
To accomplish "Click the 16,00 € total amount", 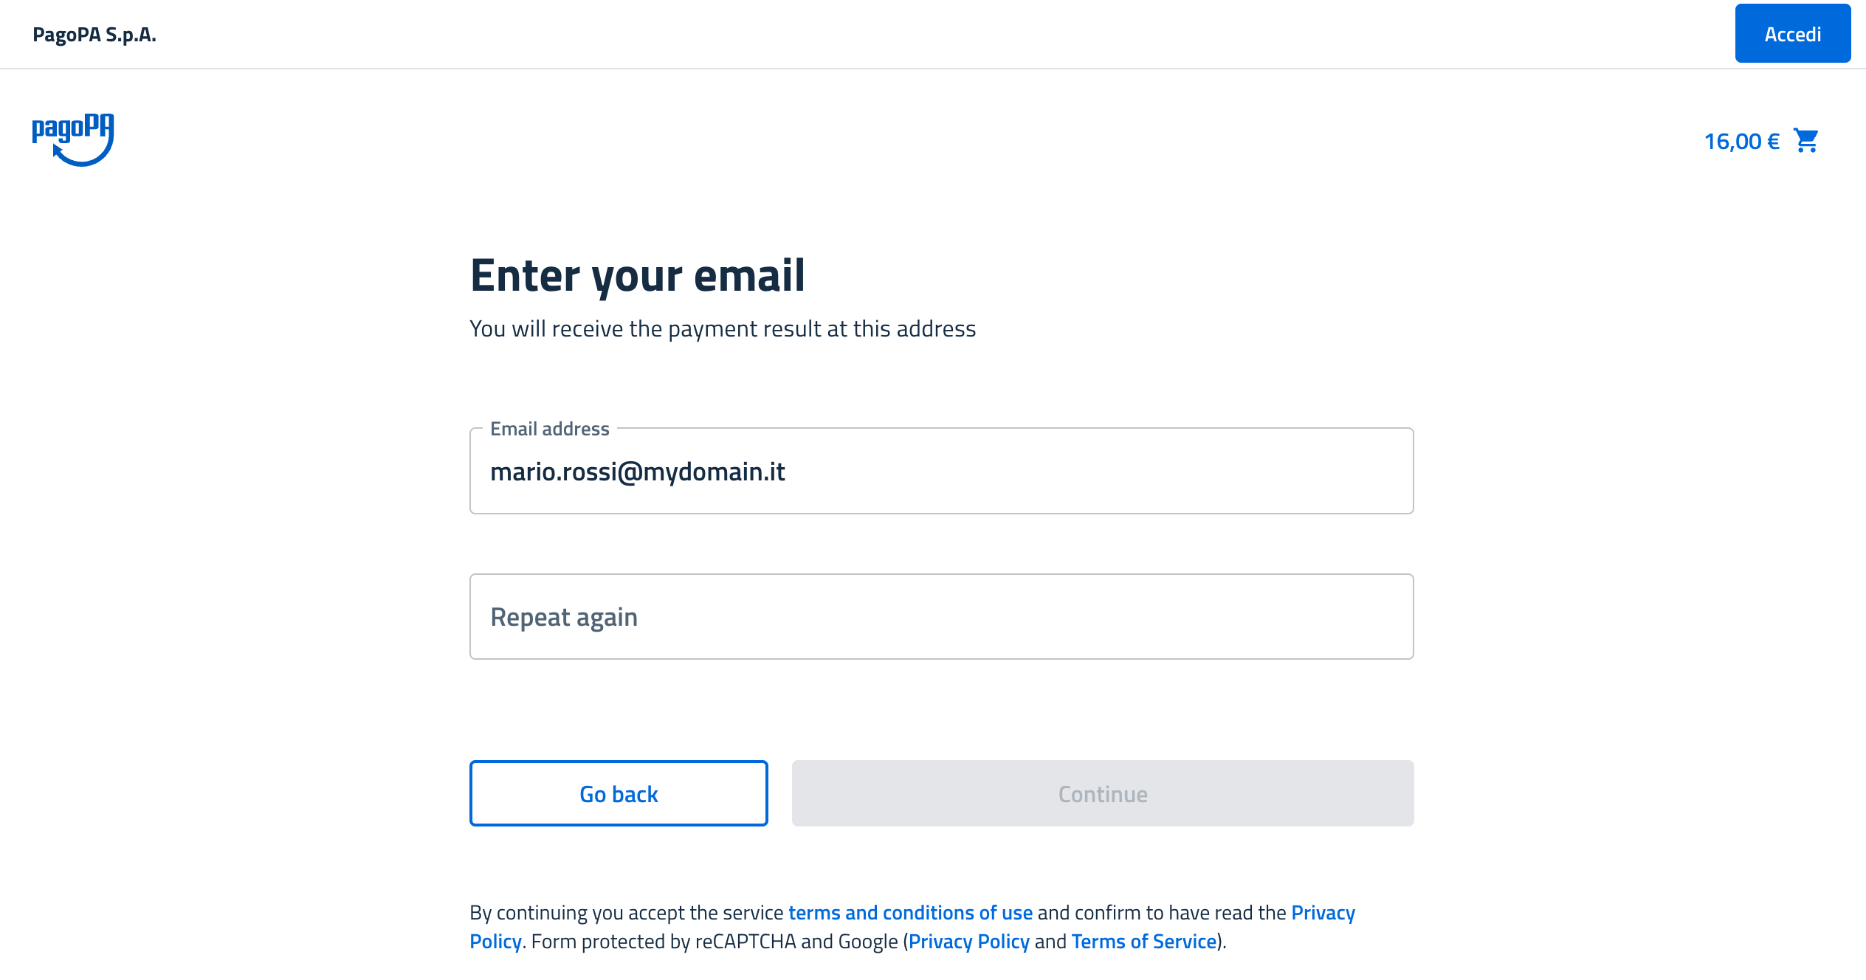I will click(x=1741, y=141).
